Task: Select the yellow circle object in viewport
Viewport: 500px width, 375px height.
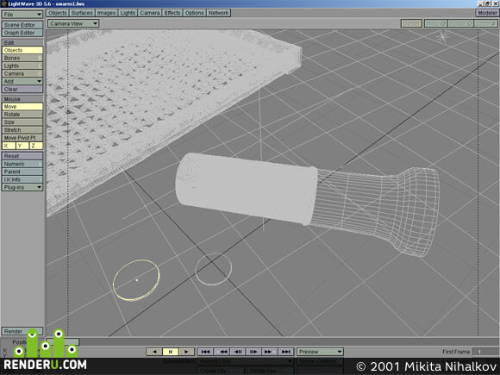Action: coord(136,280)
